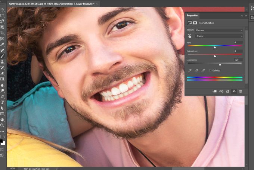The height and width of the screenshot is (170, 254).
Task: Select the Brush tool
Action: coord(2,56)
